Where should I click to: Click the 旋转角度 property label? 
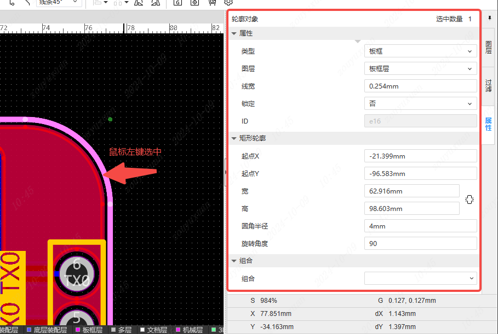(255, 243)
